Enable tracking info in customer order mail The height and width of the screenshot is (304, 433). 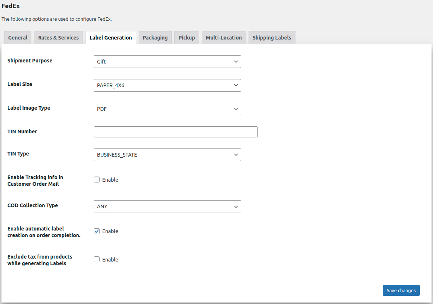pos(97,180)
